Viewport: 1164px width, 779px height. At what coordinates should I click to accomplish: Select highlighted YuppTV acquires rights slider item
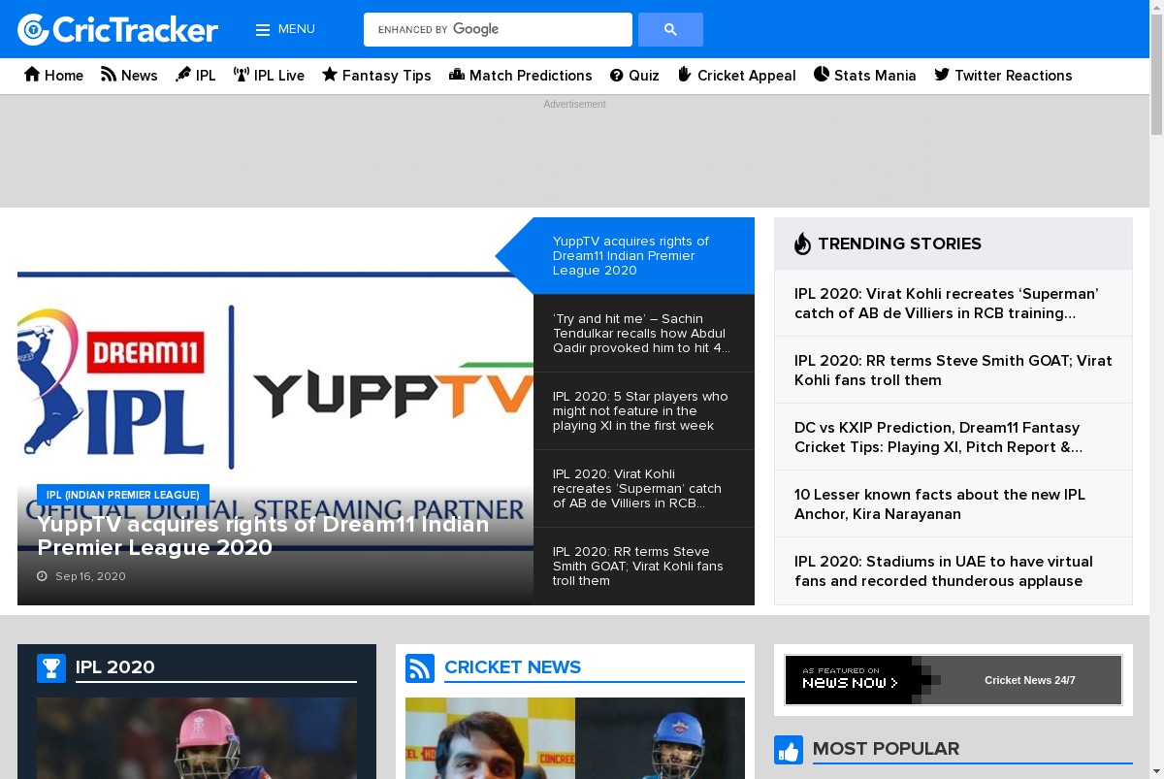pos(644,256)
